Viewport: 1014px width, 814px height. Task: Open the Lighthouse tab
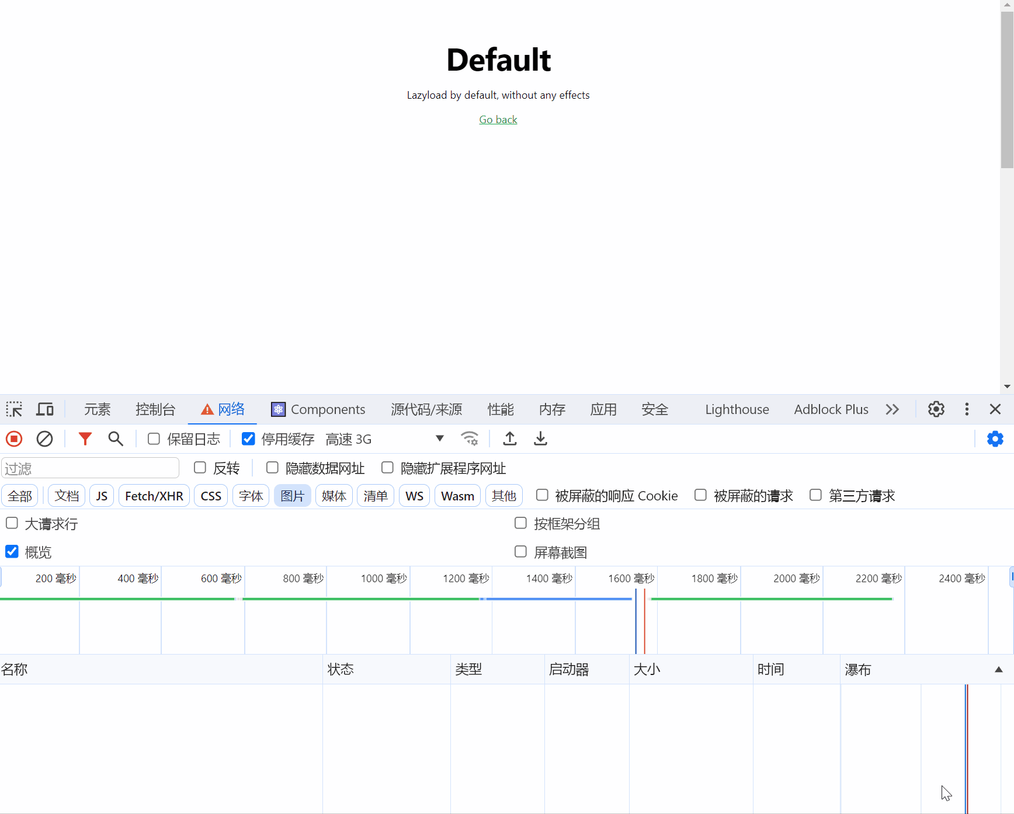point(737,409)
